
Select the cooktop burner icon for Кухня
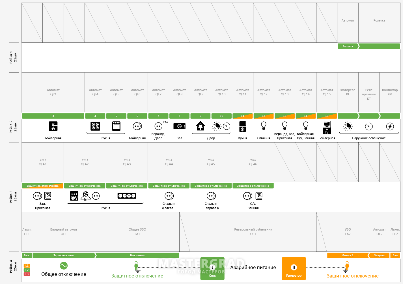(95, 126)
